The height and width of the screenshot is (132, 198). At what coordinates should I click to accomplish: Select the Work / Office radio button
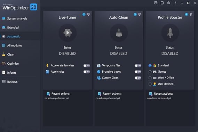pyautogui.click(x=150, y=78)
